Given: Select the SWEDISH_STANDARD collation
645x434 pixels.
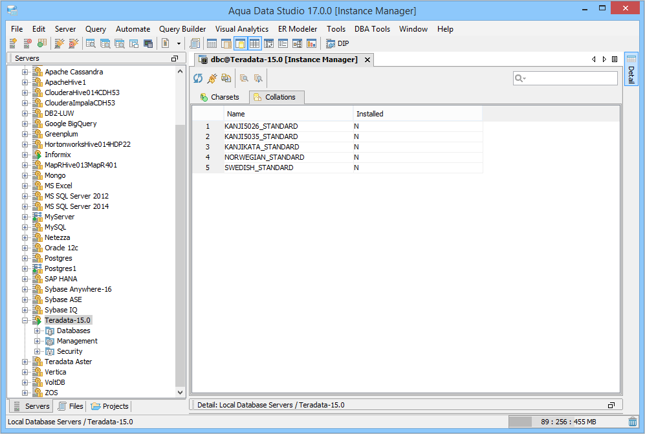Looking at the screenshot, I should (x=259, y=168).
